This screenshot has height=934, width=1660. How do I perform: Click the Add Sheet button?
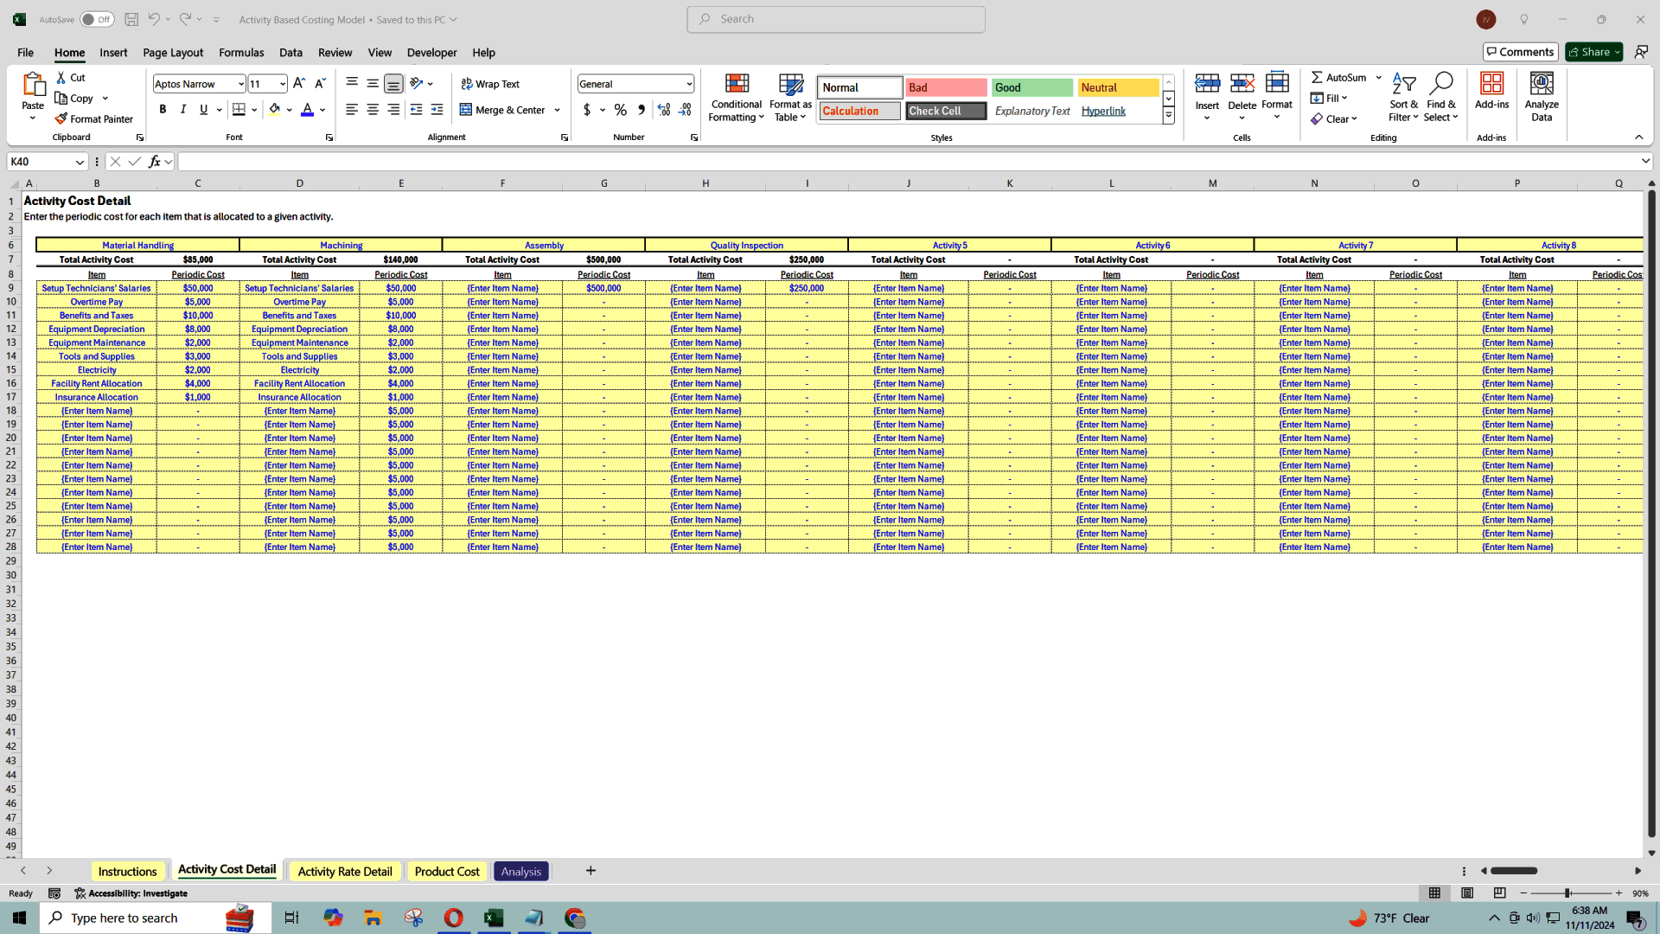pyautogui.click(x=591, y=871)
